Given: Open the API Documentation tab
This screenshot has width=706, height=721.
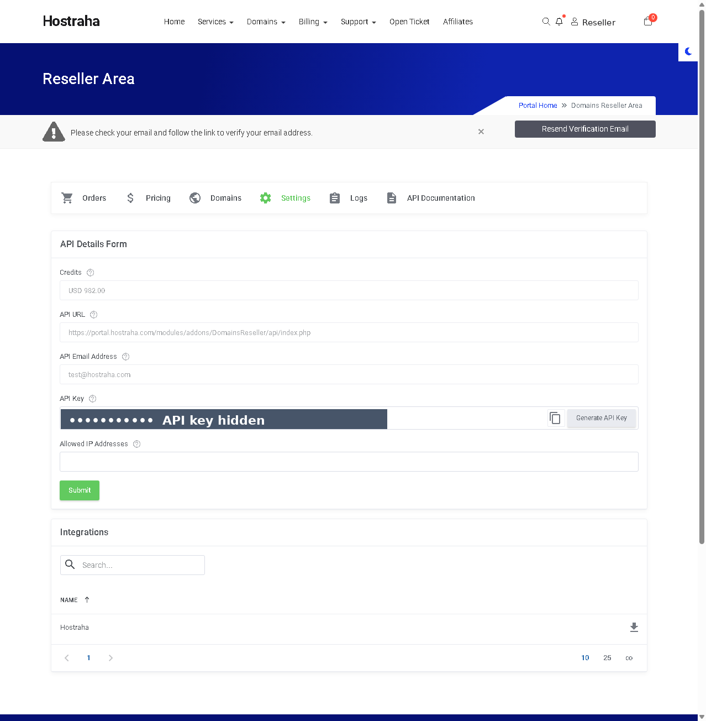Looking at the screenshot, I should pos(431,198).
